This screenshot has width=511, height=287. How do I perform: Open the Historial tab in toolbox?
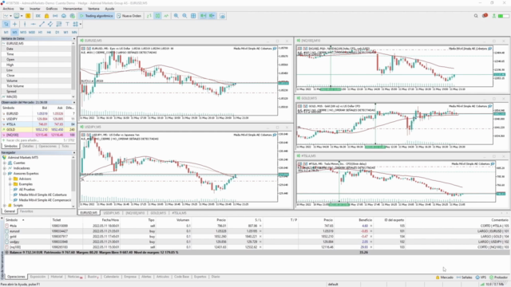point(57,277)
